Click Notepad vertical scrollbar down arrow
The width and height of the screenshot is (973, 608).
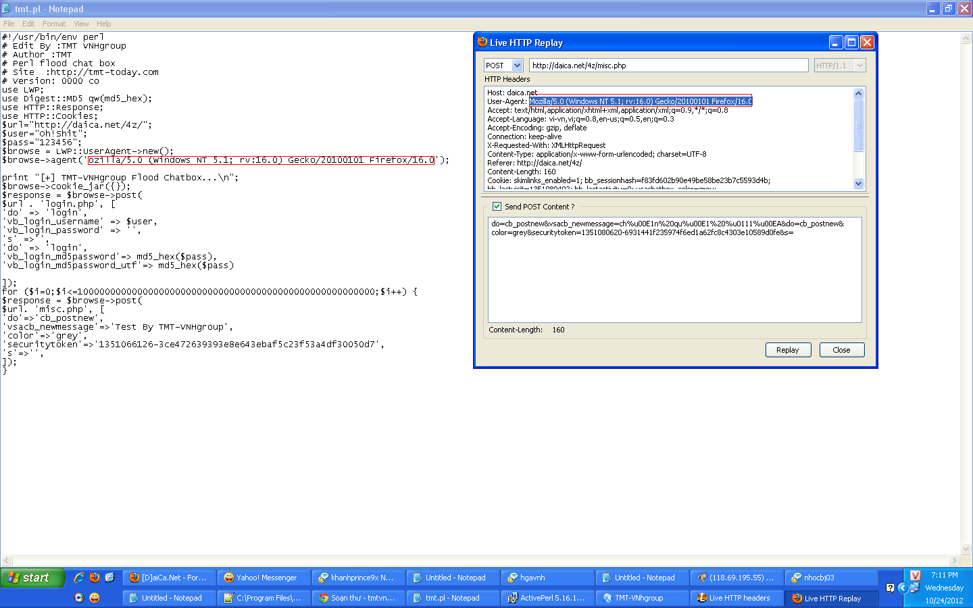[x=966, y=549]
